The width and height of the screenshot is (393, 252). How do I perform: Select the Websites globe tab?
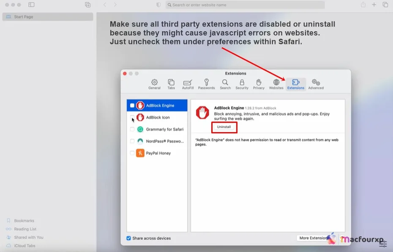point(276,84)
